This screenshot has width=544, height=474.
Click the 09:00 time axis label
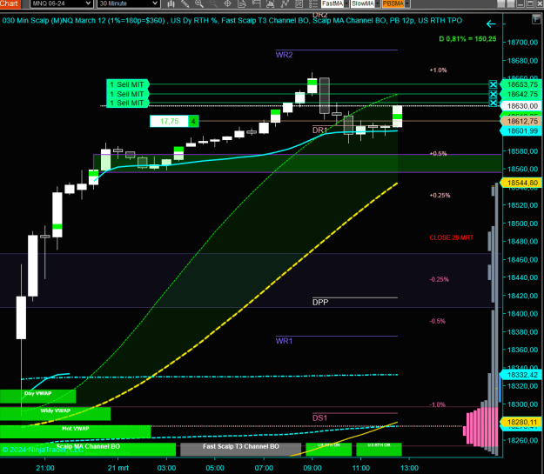click(312, 468)
